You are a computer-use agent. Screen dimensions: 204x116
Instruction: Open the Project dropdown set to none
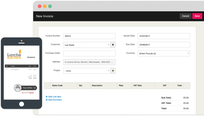tap(86, 70)
